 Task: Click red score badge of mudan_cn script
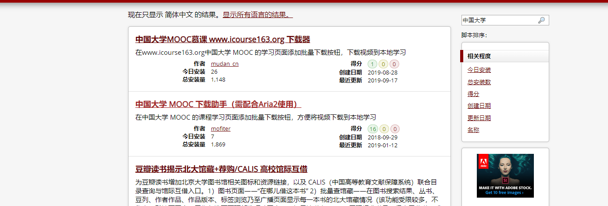394,64
